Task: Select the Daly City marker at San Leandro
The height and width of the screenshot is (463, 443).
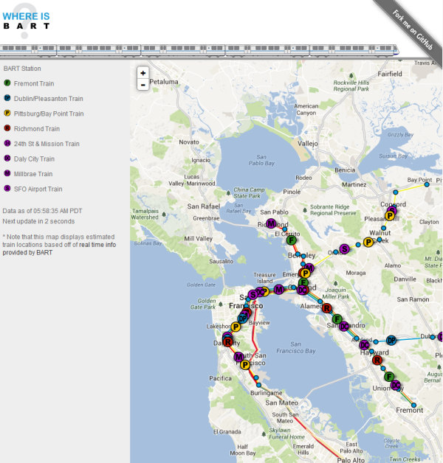Action: coord(343,327)
